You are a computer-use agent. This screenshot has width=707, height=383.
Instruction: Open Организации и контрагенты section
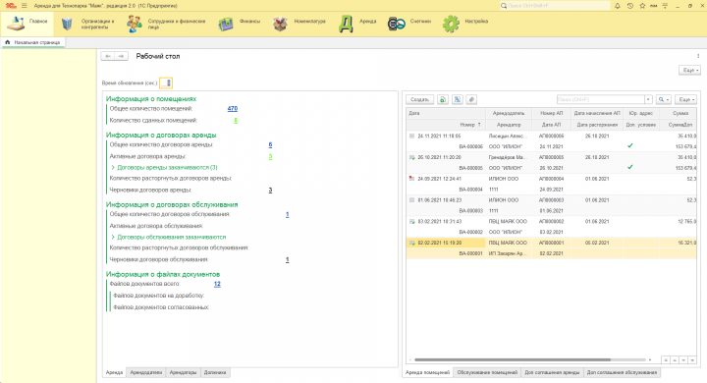click(88, 24)
